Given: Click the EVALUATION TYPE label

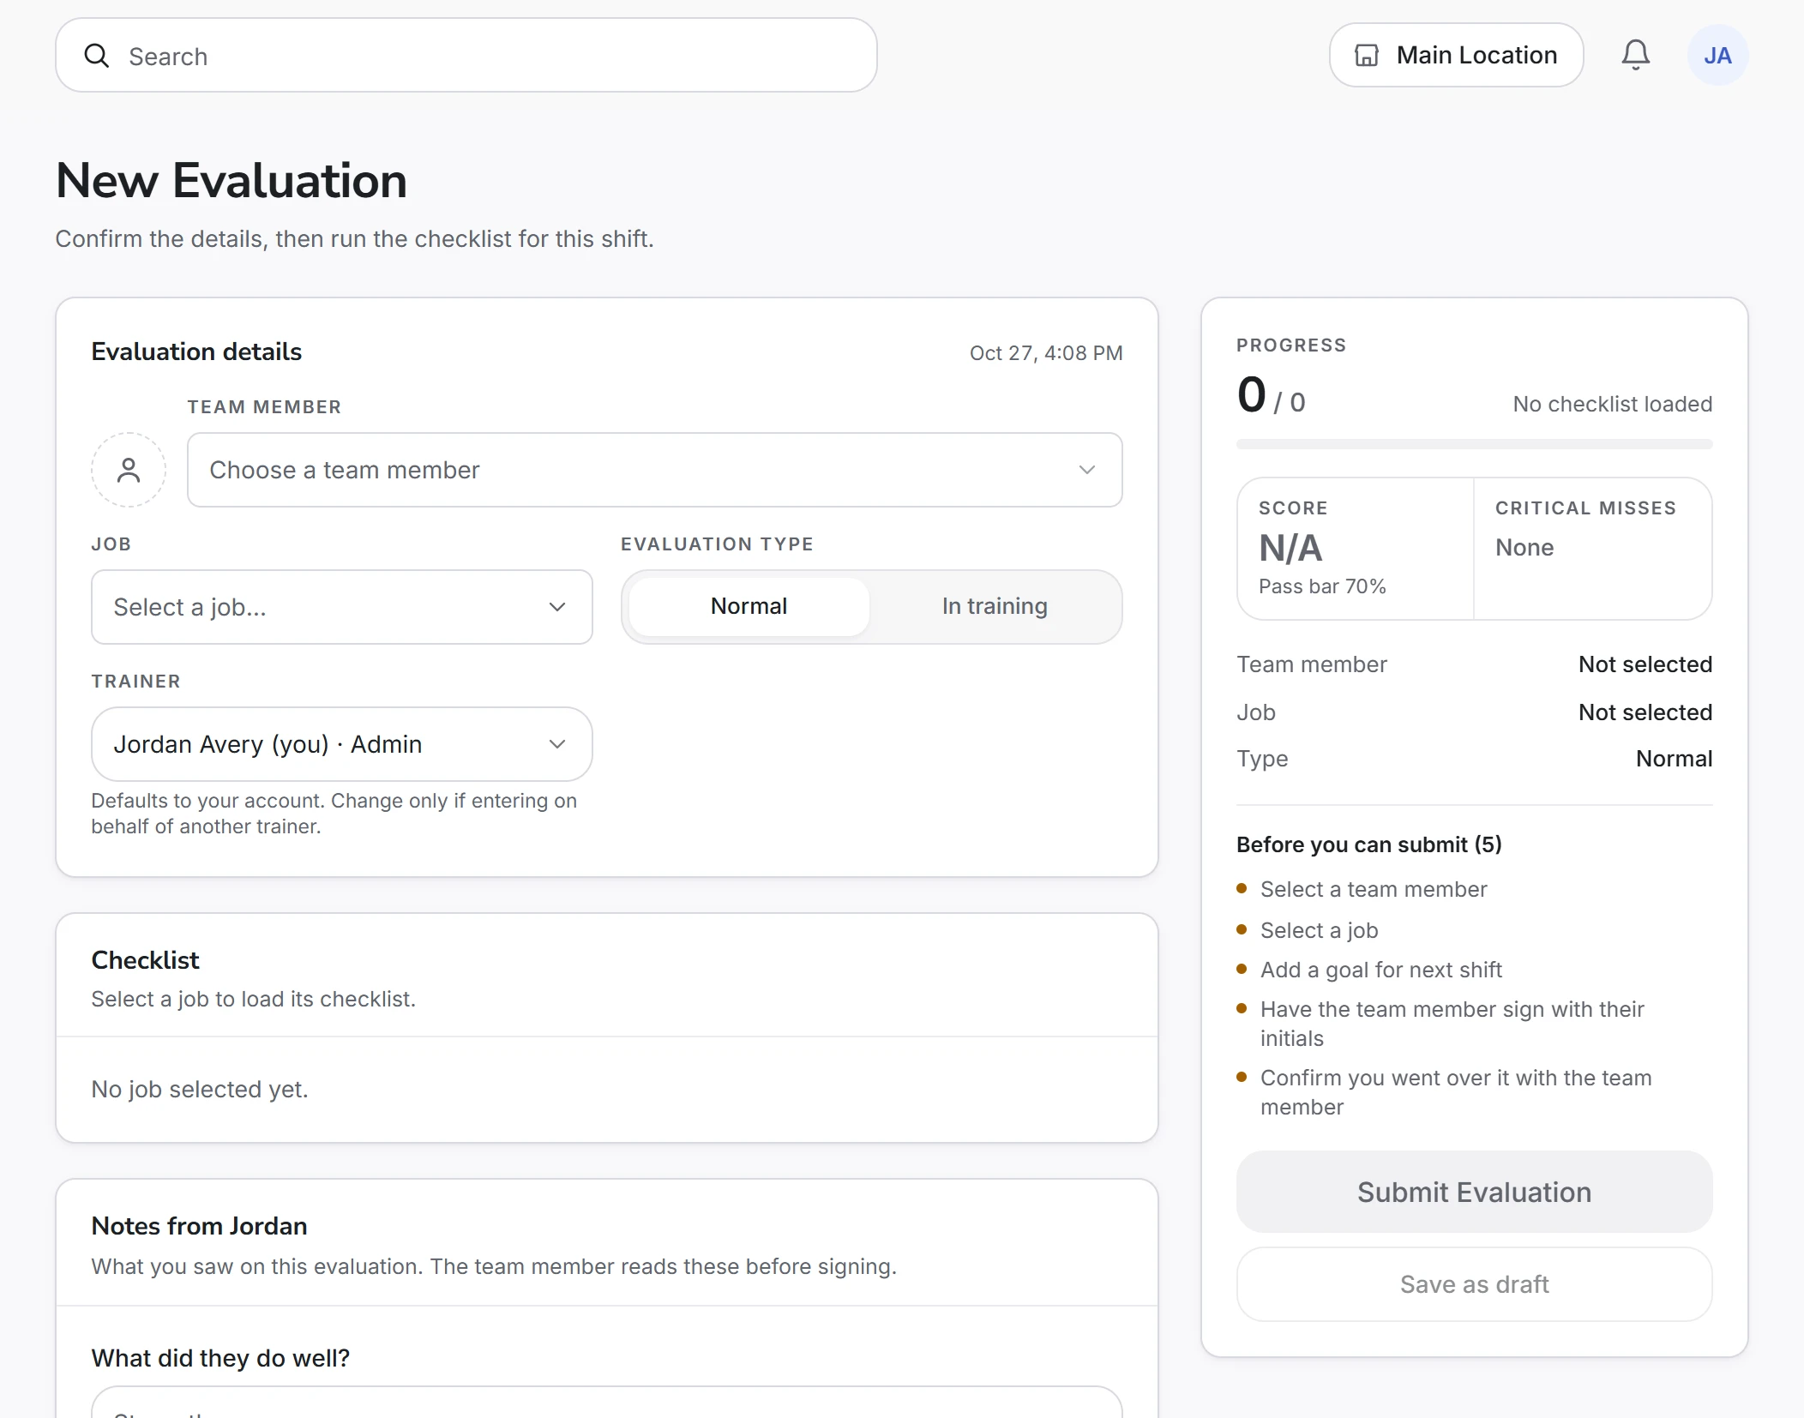Looking at the screenshot, I should [x=717, y=544].
